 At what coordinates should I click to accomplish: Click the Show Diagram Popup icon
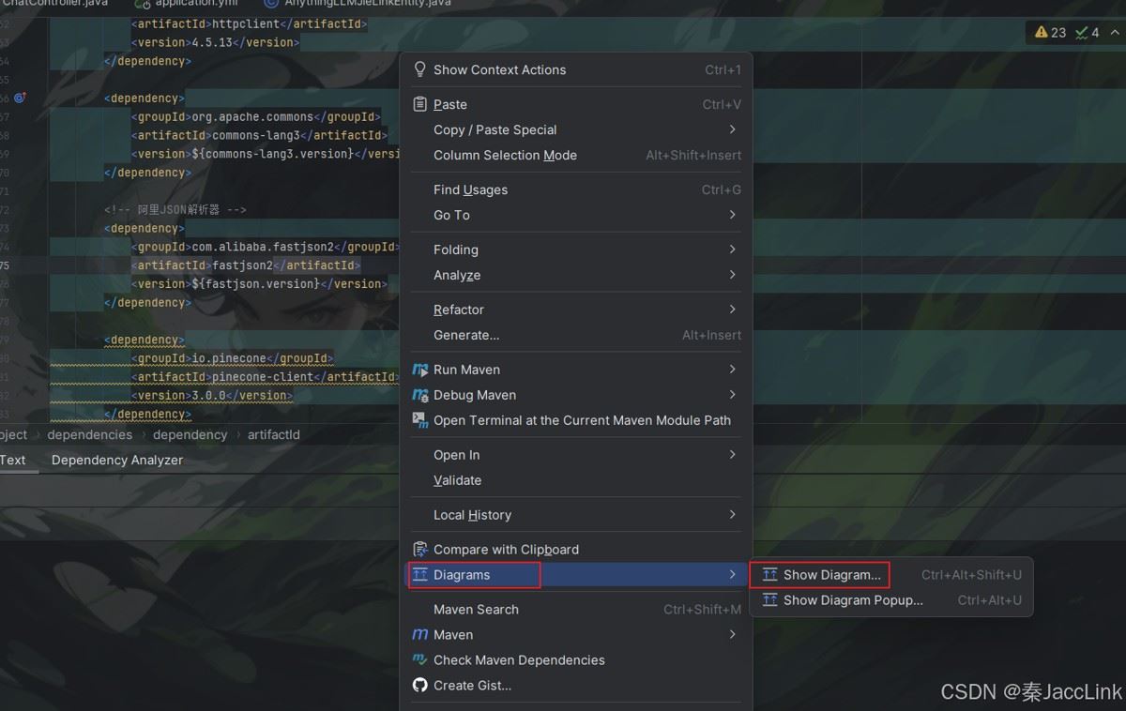769,600
